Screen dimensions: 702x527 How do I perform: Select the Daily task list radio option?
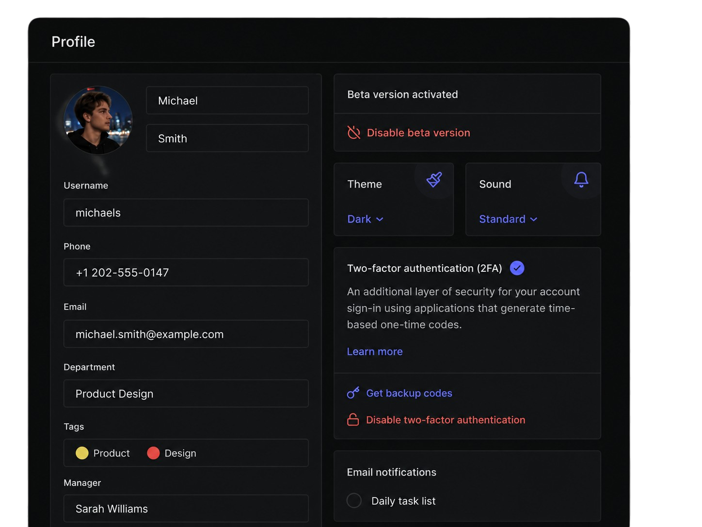354,500
